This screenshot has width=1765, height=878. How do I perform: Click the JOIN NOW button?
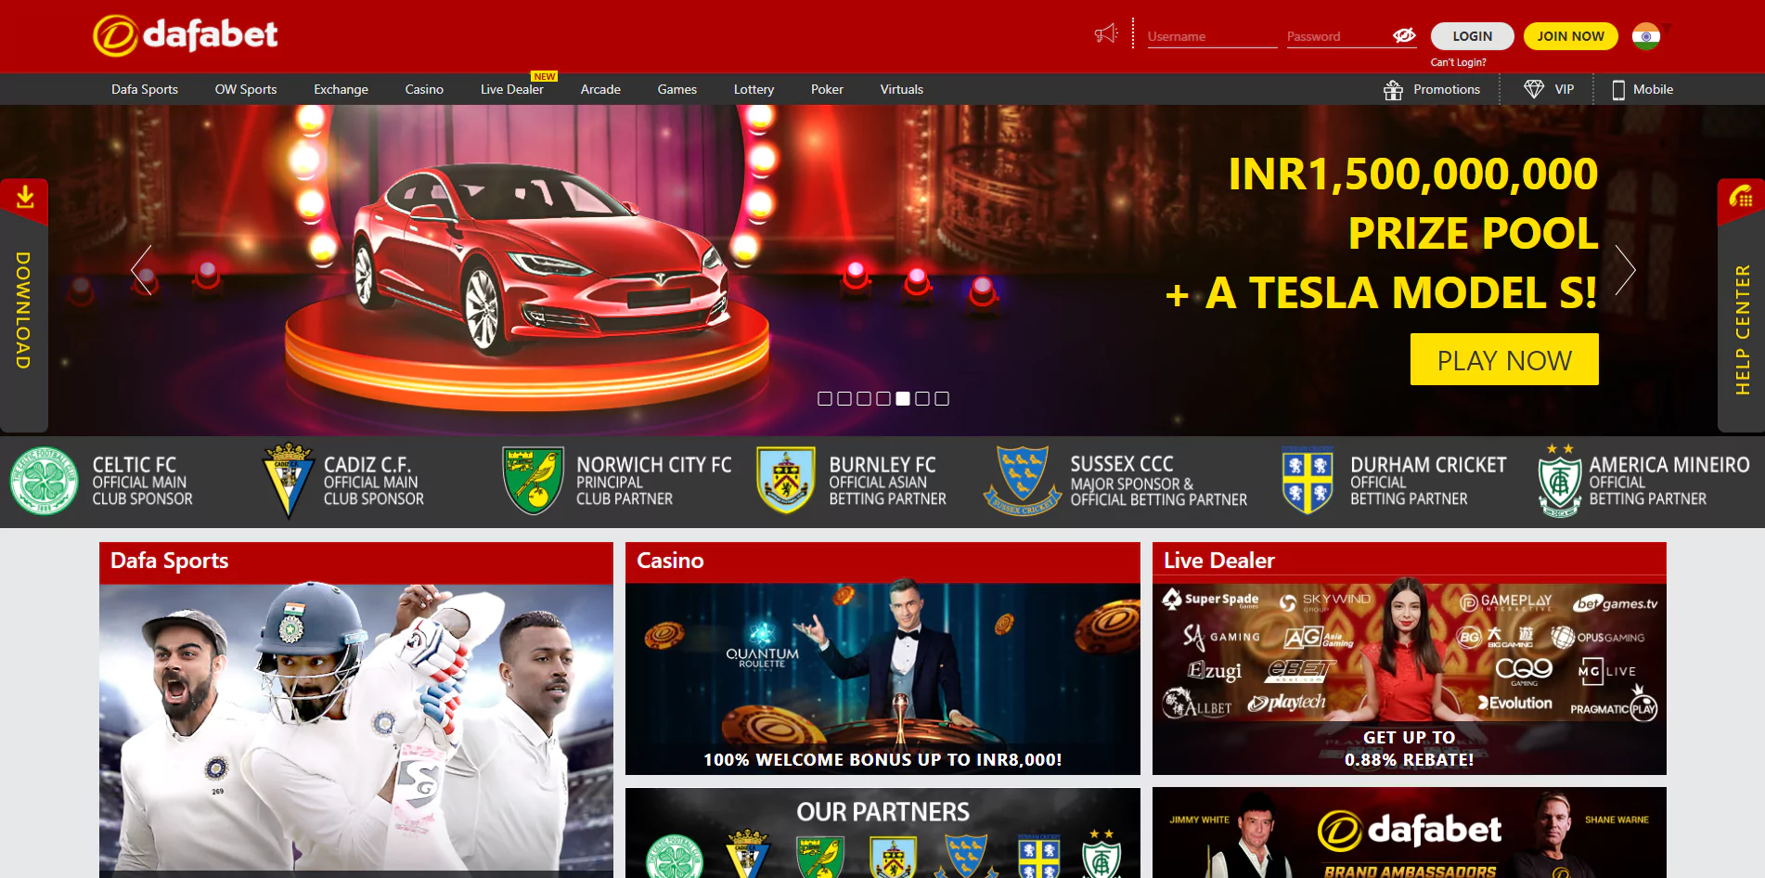point(1570,36)
